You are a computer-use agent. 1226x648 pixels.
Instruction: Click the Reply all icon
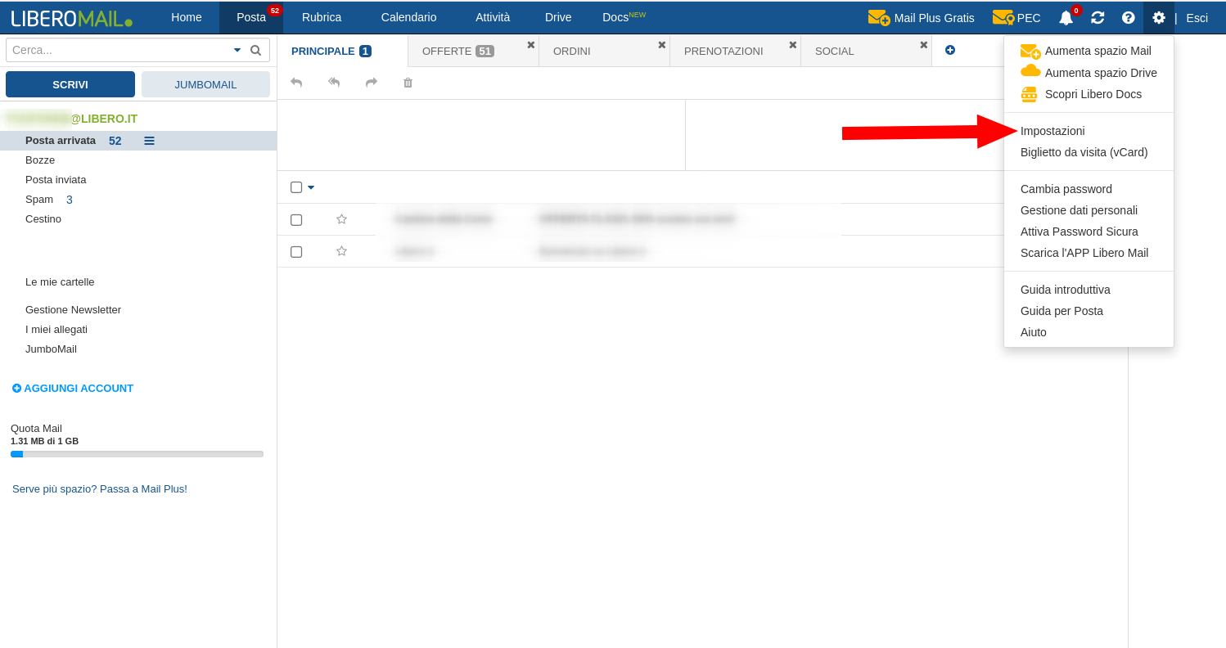click(x=334, y=83)
